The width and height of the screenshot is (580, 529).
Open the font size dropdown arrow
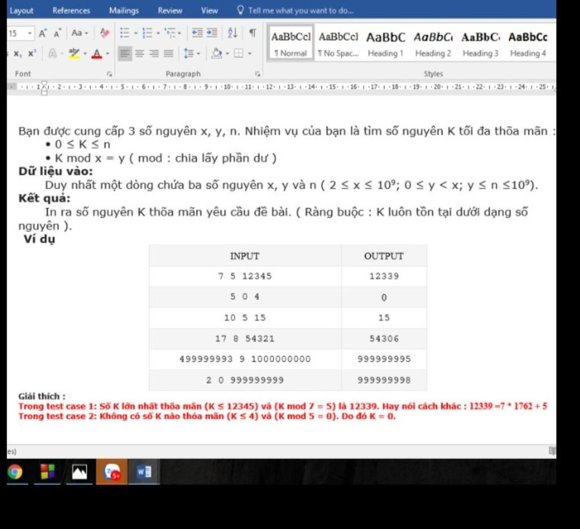[x=29, y=33]
